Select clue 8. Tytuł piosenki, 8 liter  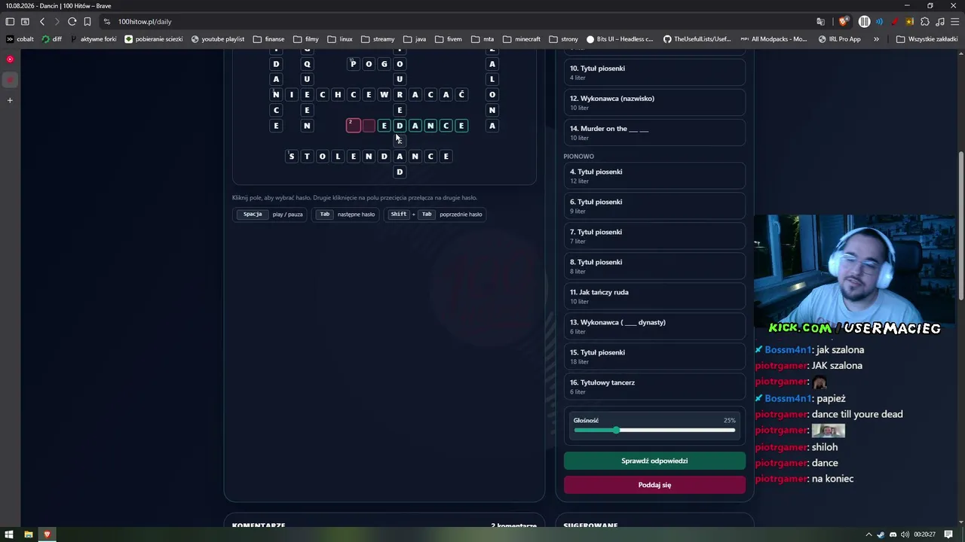pyautogui.click(x=654, y=266)
